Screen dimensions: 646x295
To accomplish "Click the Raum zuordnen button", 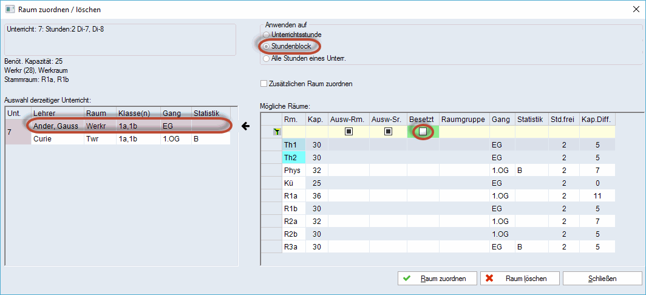I will 437,279.
